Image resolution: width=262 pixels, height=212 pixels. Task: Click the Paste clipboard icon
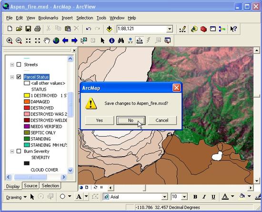[x=68, y=29]
